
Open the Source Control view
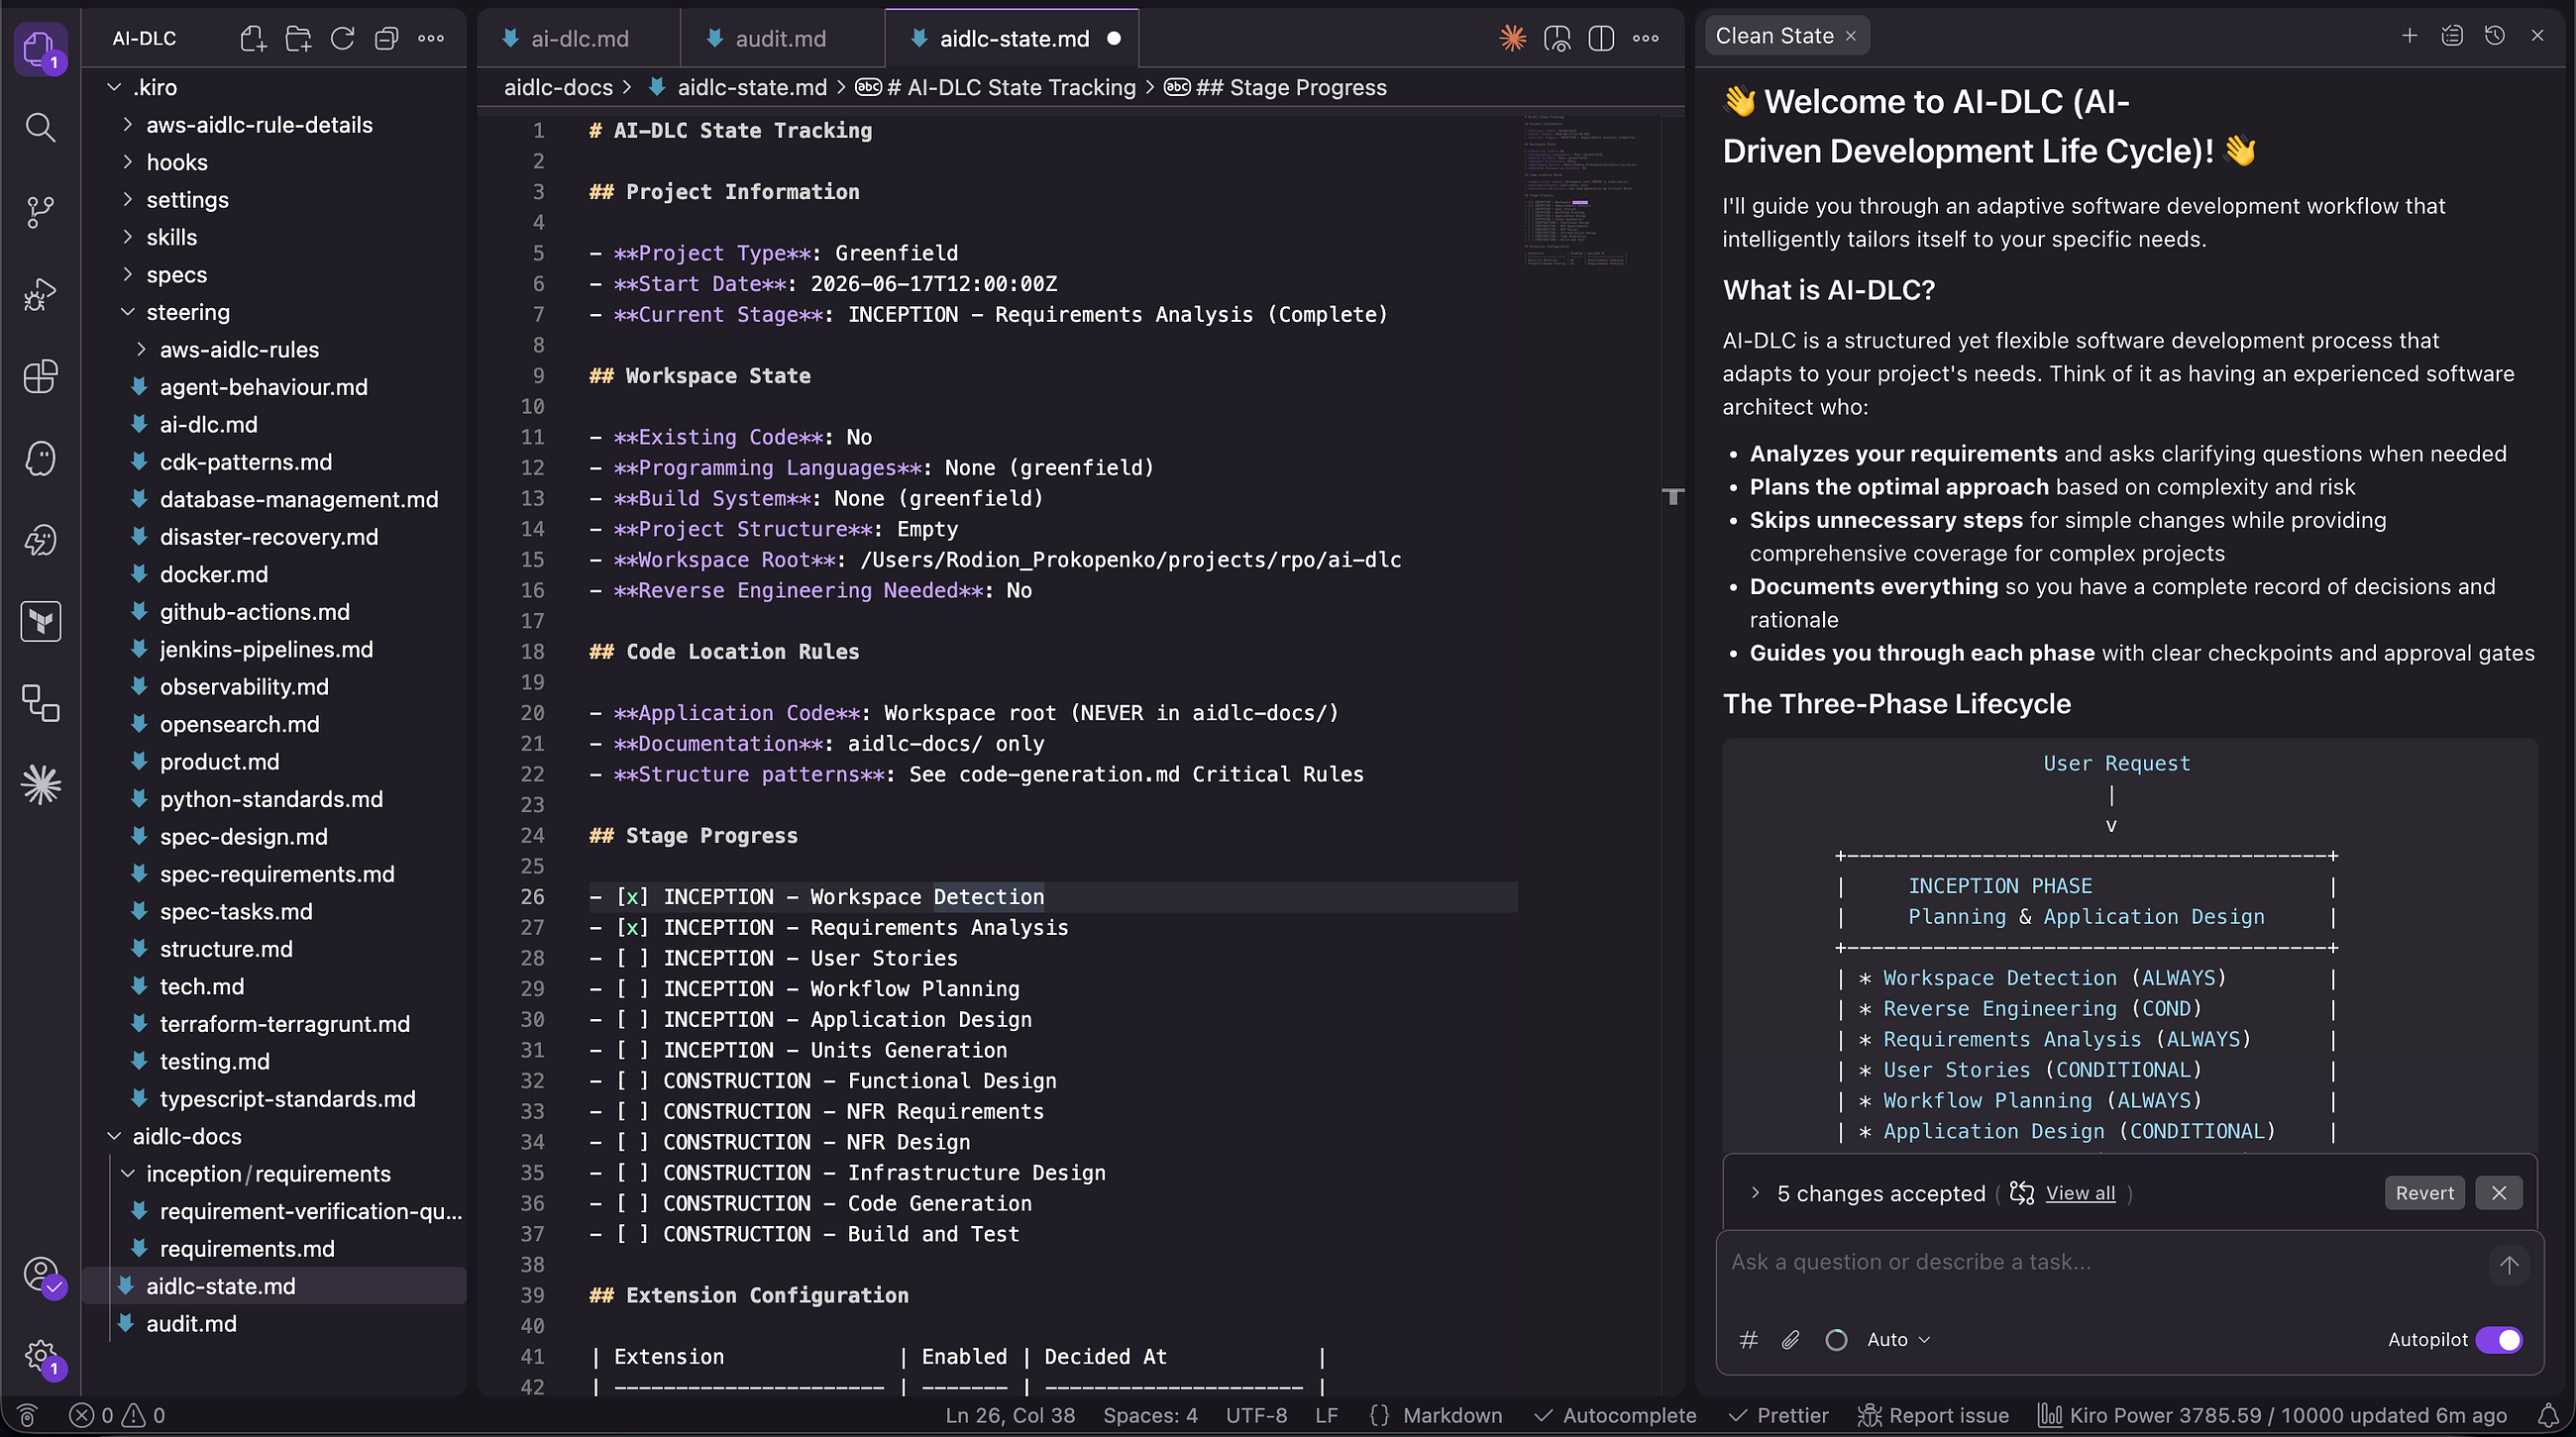(x=40, y=211)
